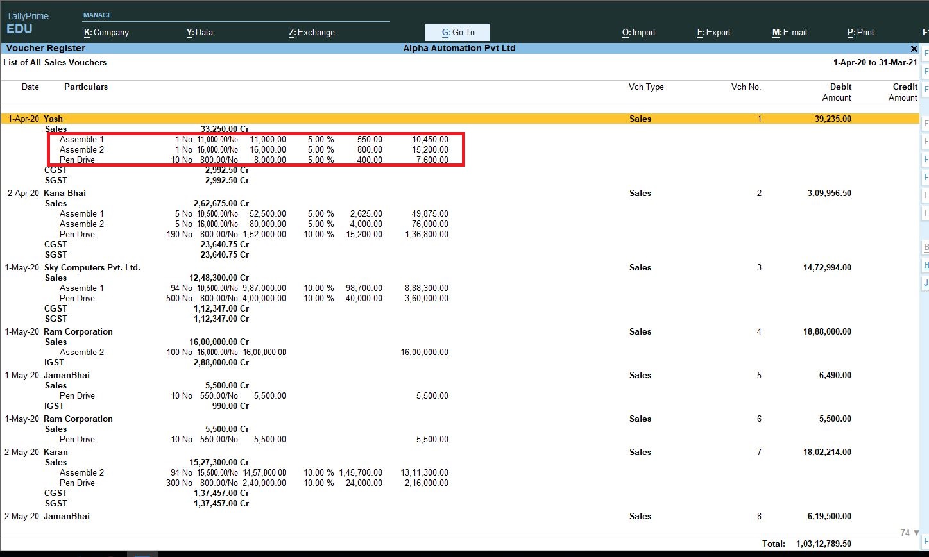929x557 pixels.
Task: Select the Sky Computers Pvt. Ltd. voucher row
Action: 257,267
